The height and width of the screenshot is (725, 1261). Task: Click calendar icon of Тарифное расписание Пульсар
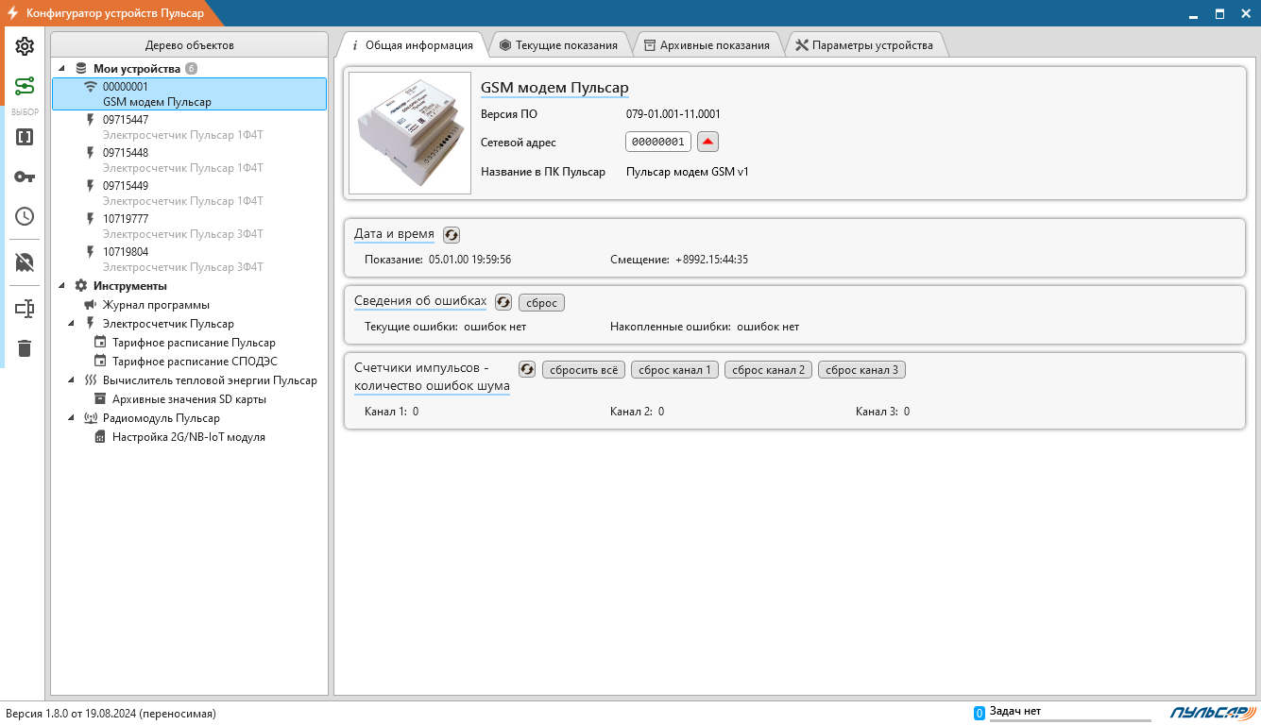[100, 343]
